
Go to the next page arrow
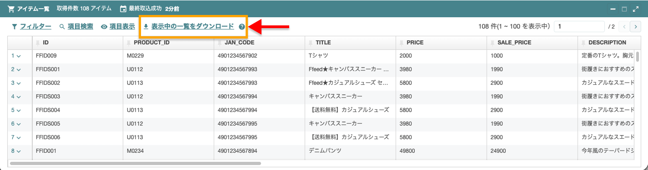click(635, 27)
